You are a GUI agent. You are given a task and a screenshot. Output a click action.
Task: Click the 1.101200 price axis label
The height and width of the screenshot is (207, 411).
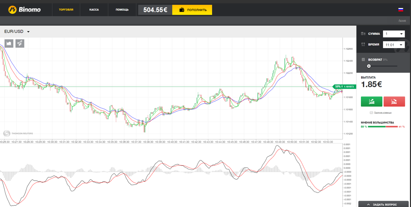tap(348, 134)
